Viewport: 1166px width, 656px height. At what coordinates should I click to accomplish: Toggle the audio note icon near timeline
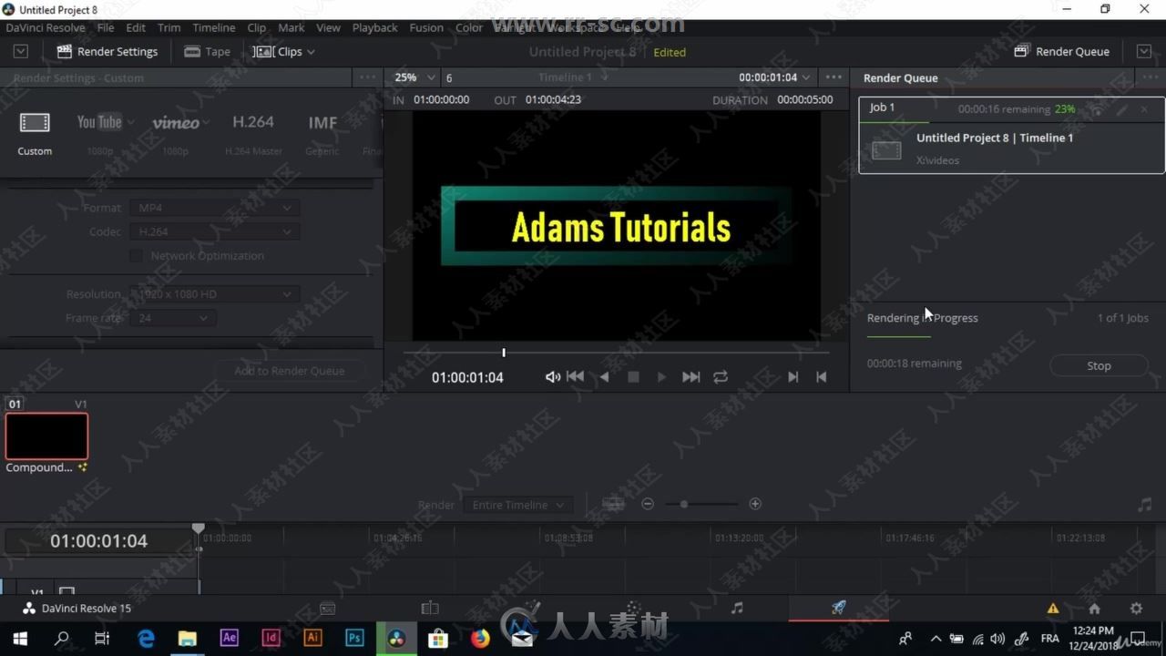(x=1145, y=504)
